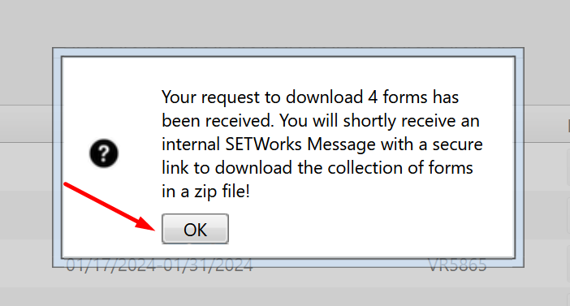The width and height of the screenshot is (570, 306).
Task: Click the gray background above the dialog
Action: [285, 24]
